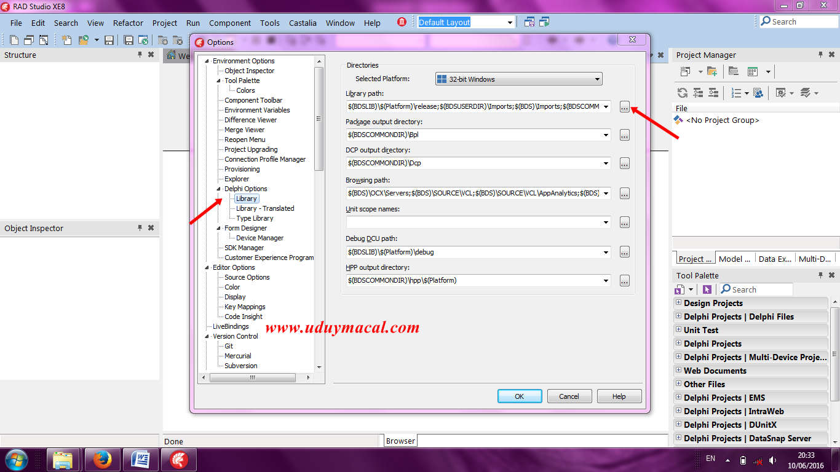Pin the Project Manager panel
This screenshot has height=472, width=840.
[820, 55]
